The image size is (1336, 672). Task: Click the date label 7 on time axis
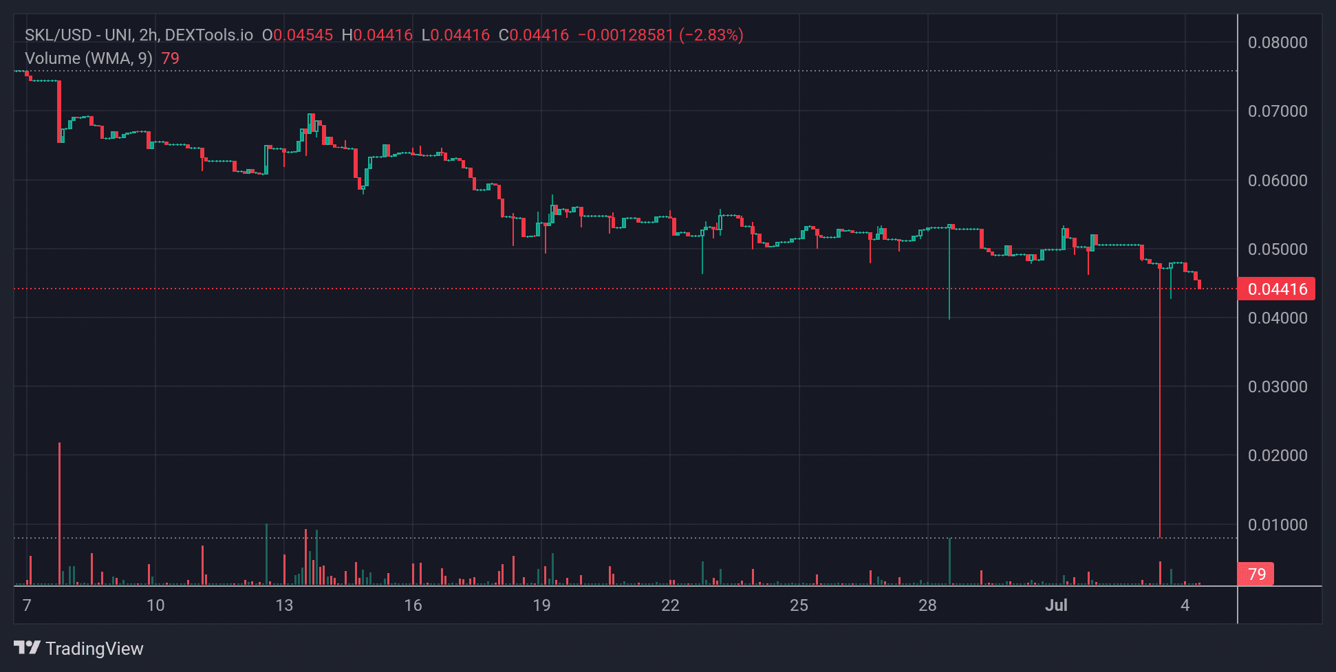coord(27,605)
